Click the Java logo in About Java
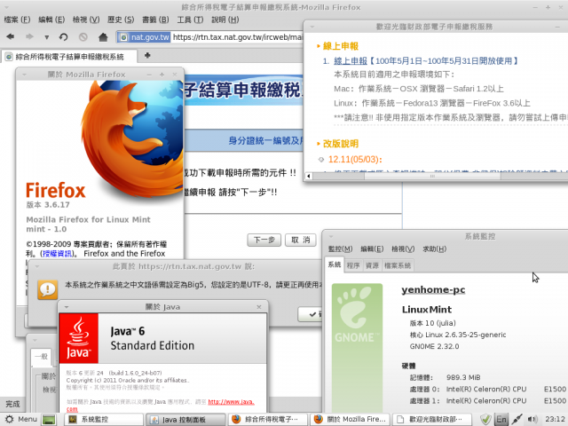This screenshot has width=568, height=426. (x=79, y=338)
